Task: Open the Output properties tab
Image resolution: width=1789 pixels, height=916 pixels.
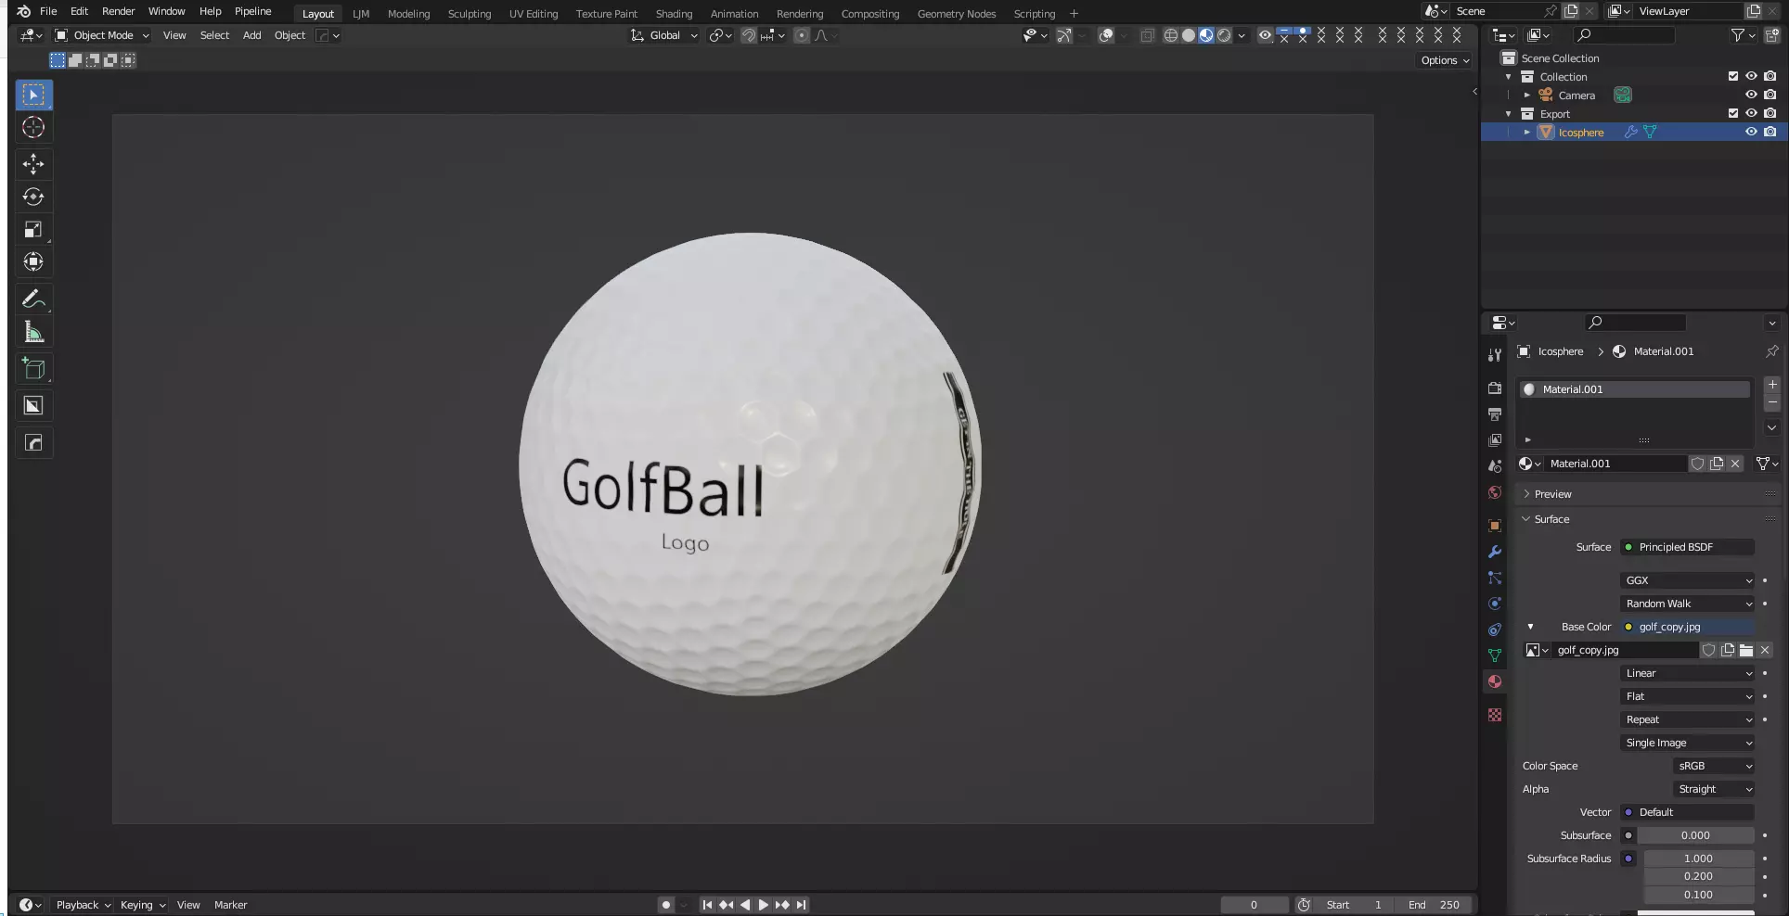Action: tap(1494, 413)
